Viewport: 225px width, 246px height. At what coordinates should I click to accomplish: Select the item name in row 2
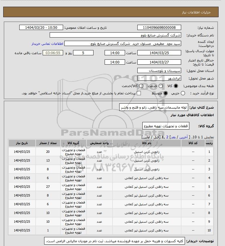(147, 160)
